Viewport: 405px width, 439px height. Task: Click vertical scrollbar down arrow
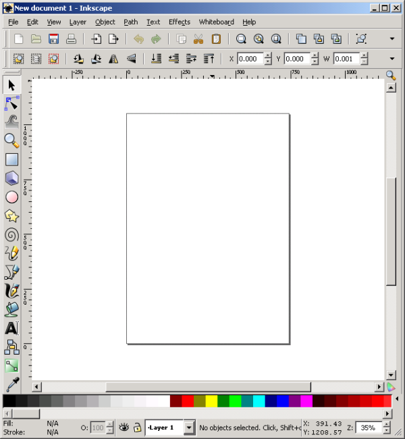click(391, 375)
